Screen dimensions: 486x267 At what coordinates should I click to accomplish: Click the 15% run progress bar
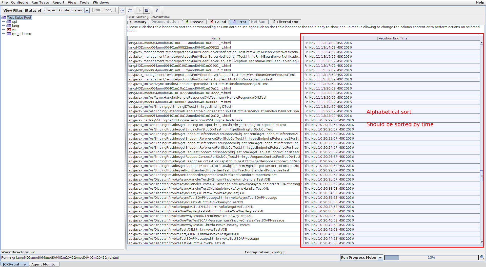(x=431, y=258)
